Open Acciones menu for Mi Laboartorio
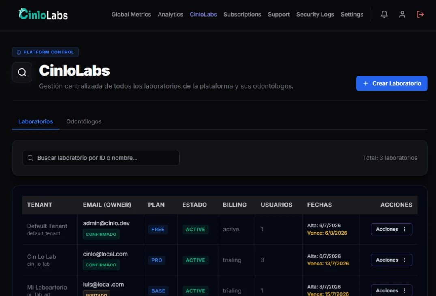Image resolution: width=436 pixels, height=296 pixels. coord(391,290)
